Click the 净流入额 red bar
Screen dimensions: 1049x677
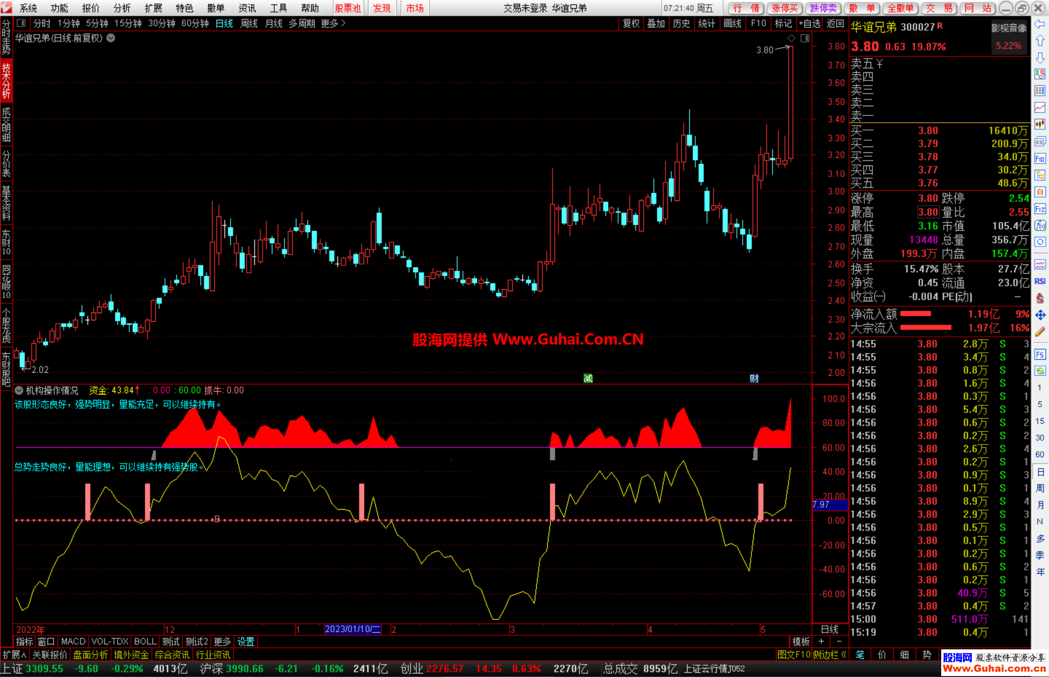tap(915, 314)
